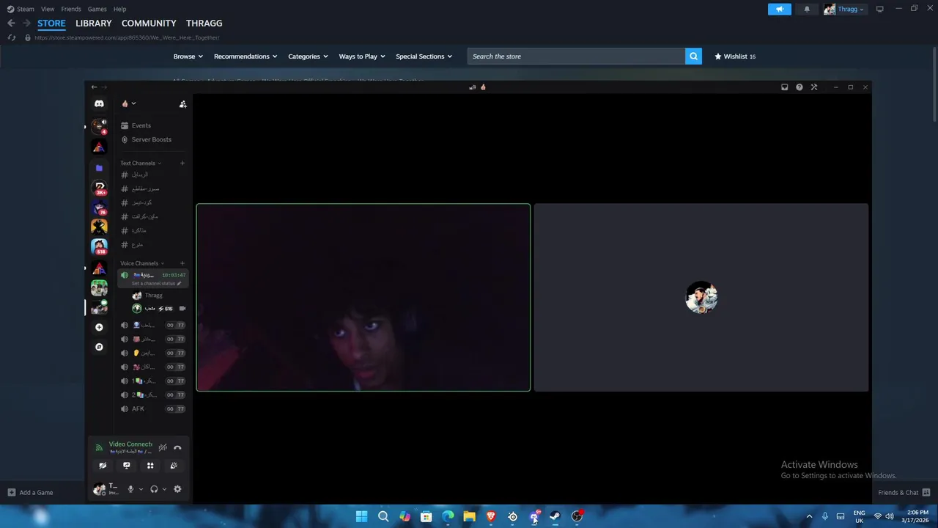
Task: Open Server Boosts
Action: click(x=151, y=139)
